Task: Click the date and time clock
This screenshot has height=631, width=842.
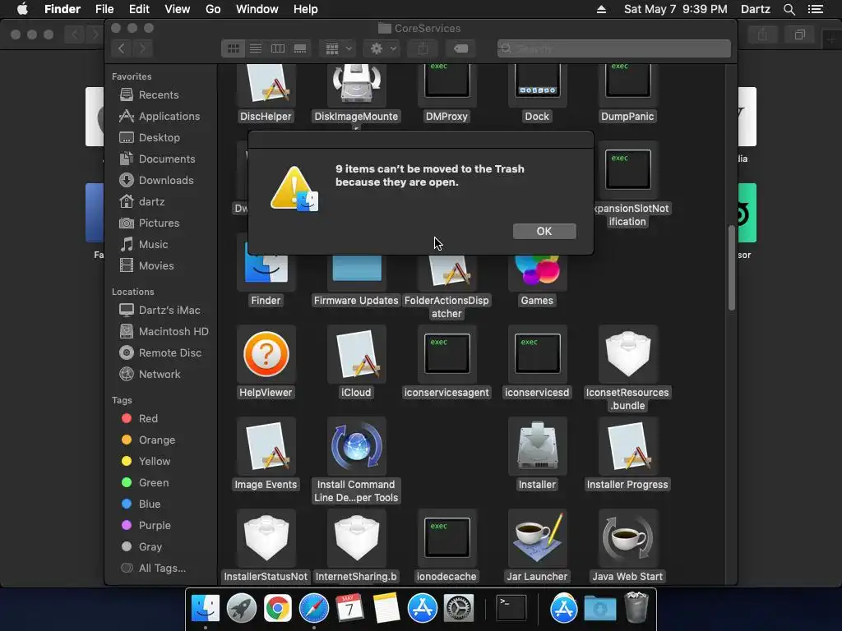Action: 676,9
